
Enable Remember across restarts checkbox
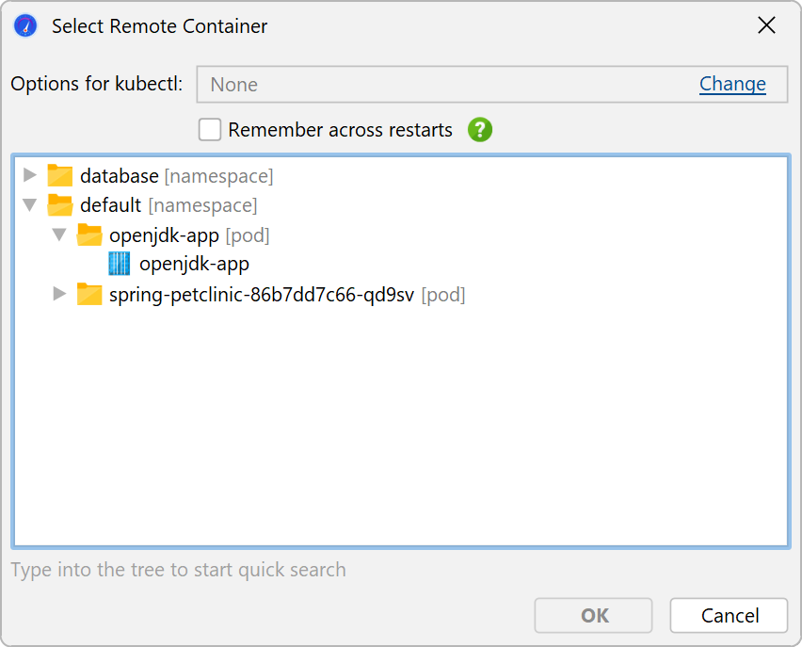pos(210,130)
